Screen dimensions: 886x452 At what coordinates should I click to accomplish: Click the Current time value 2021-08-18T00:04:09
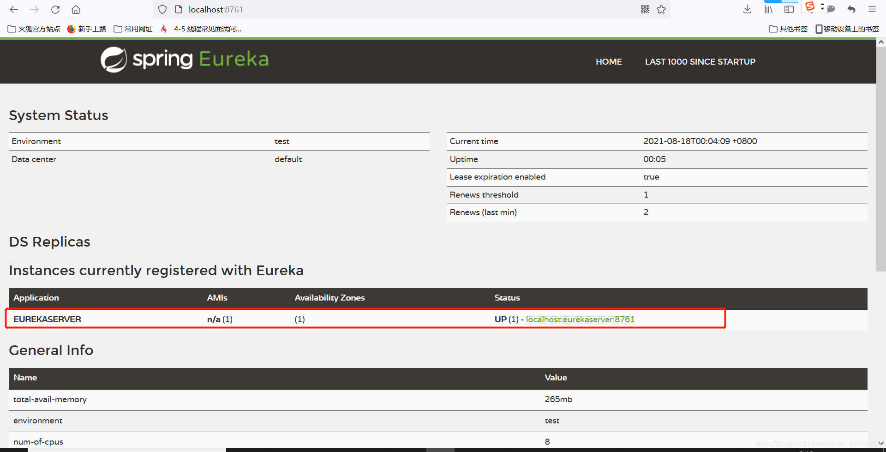700,141
